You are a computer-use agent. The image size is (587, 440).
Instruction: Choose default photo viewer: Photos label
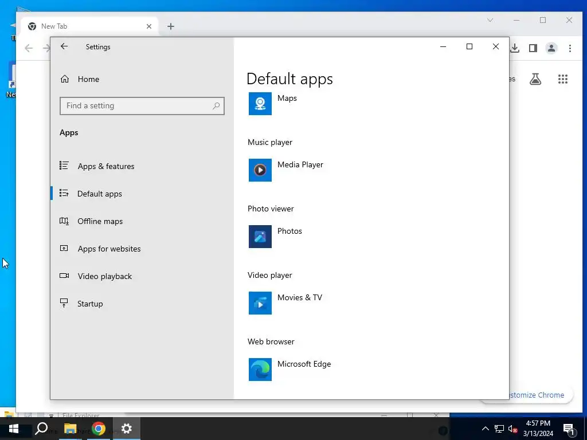(x=289, y=231)
